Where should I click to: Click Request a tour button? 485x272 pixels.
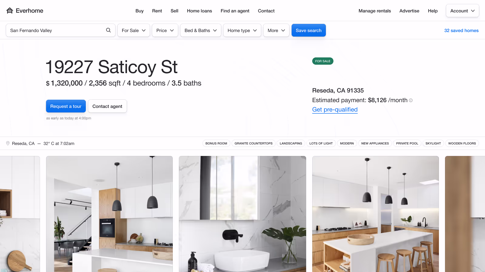[66, 106]
